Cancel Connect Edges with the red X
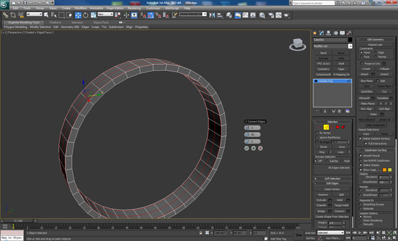The image size is (398, 241). tap(260, 148)
